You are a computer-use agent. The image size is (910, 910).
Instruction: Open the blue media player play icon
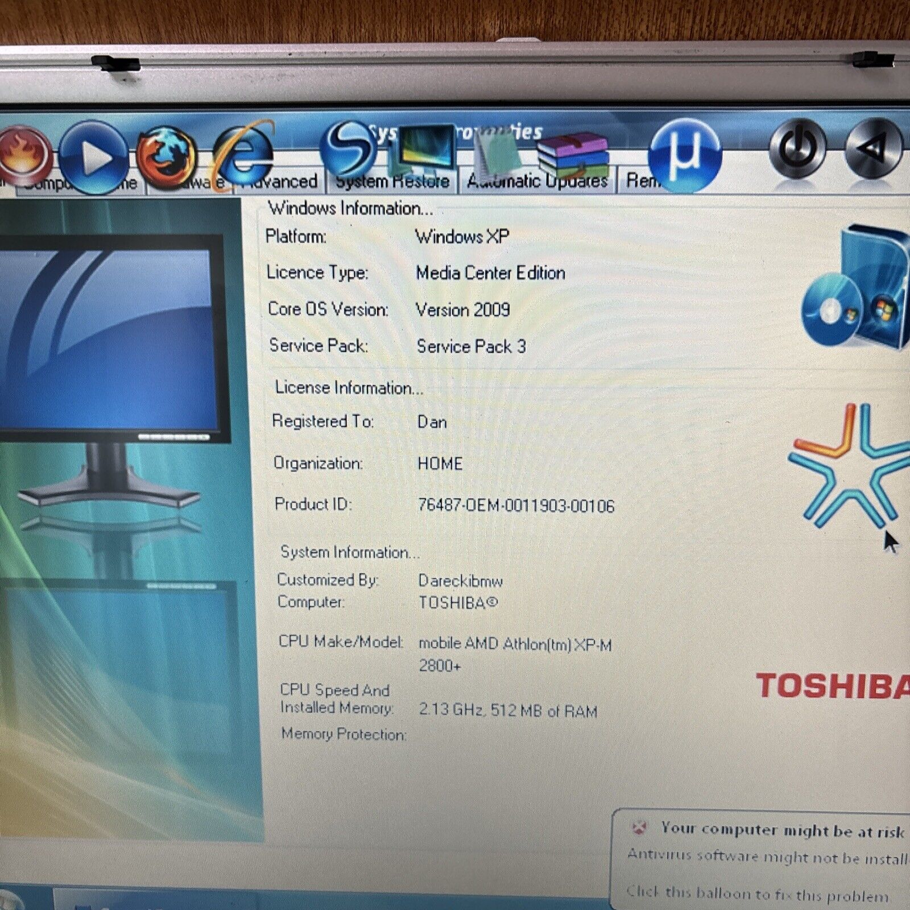point(94,156)
